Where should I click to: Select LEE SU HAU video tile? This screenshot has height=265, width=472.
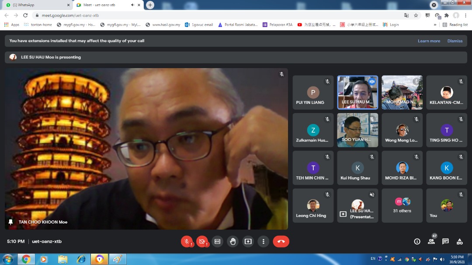point(357,93)
